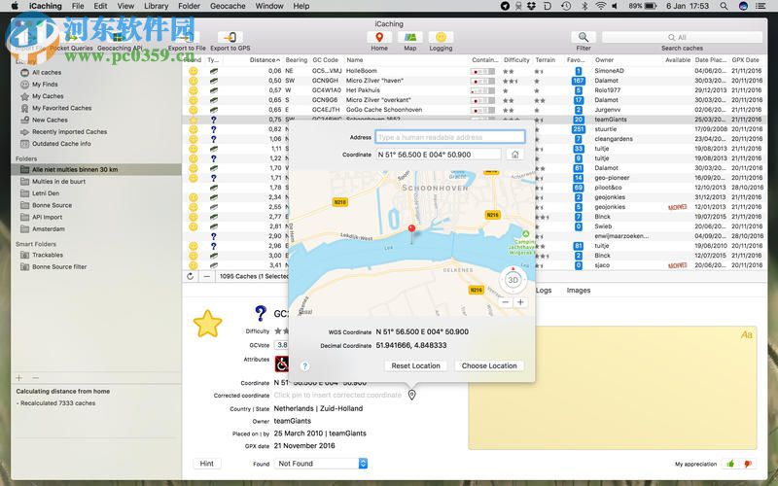Screen dimensions: 778x486
Task: Click the help question mark in popover
Action: pos(305,366)
